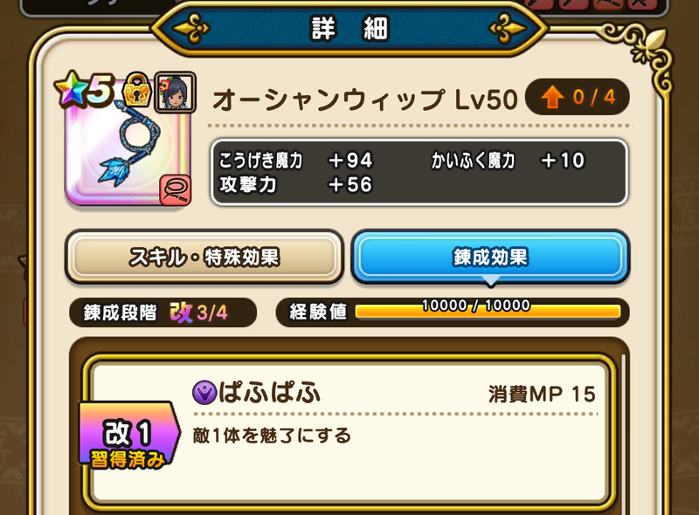Tap the オーシャンウィップ Lv50 weapon name
The width and height of the screenshot is (699, 515).
click(364, 100)
